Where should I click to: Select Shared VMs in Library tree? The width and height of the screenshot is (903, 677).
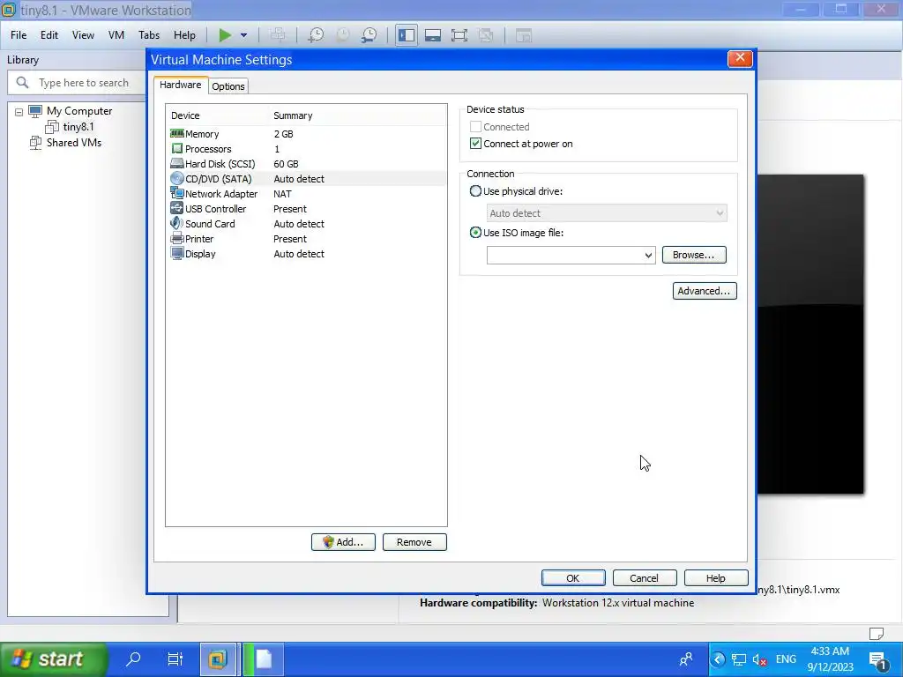pos(74,142)
